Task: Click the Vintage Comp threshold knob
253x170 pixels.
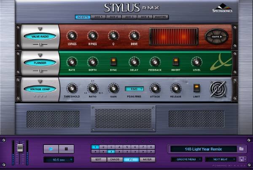Action: point(72,88)
